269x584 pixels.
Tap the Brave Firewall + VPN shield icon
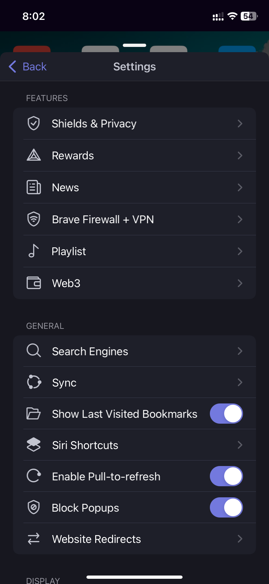click(x=33, y=219)
